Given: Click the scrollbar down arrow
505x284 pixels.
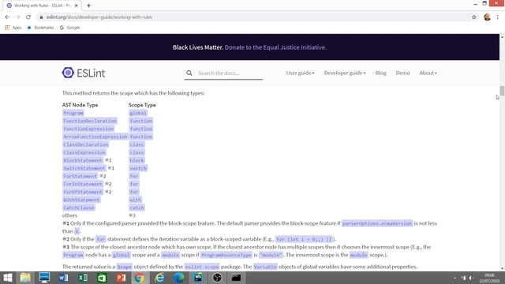Looking at the screenshot, I should click(x=502, y=268).
